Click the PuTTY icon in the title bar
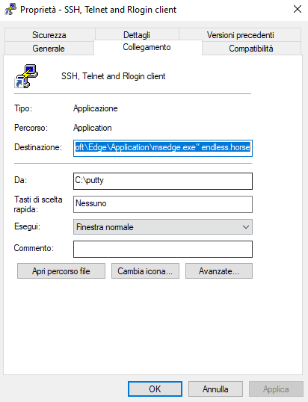 (x=10, y=10)
